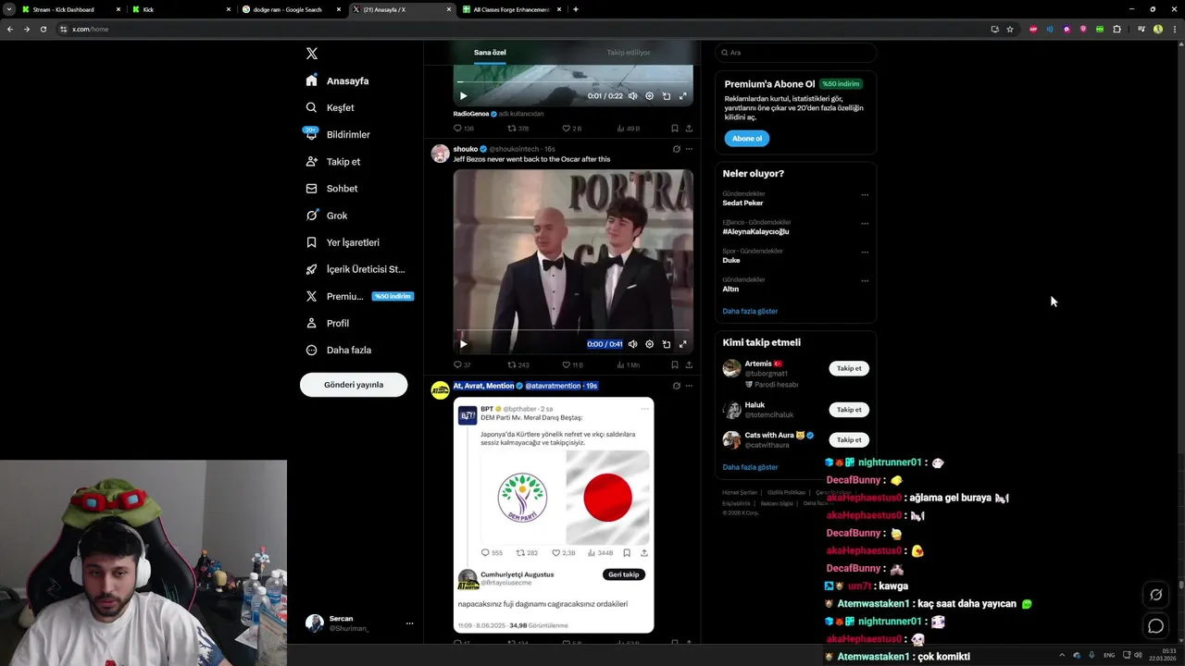This screenshot has width=1185, height=666.
Task: Open trending topic Altın
Action: click(730, 289)
